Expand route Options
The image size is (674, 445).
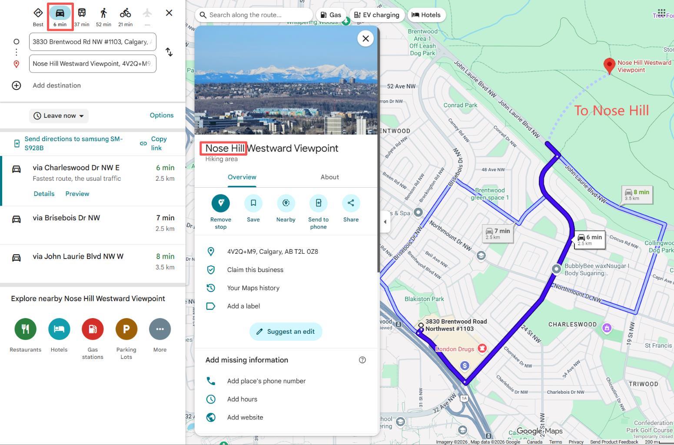(x=162, y=115)
